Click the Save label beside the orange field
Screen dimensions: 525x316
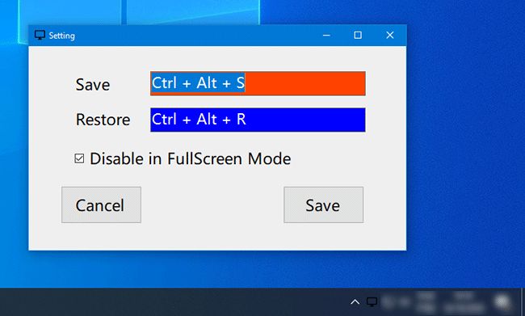(93, 84)
